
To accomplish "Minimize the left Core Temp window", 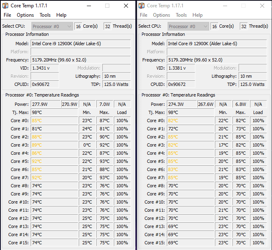I will click(x=88, y=6).
